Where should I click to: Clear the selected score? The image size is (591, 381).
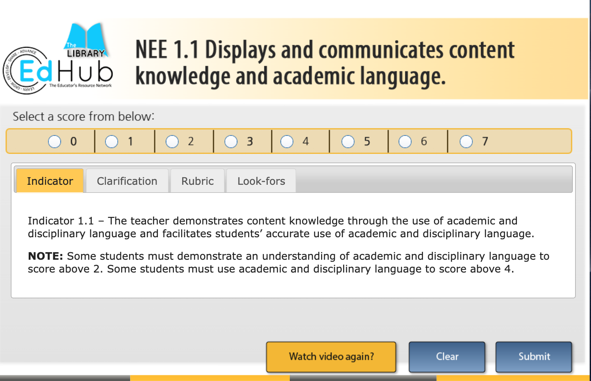tap(447, 357)
